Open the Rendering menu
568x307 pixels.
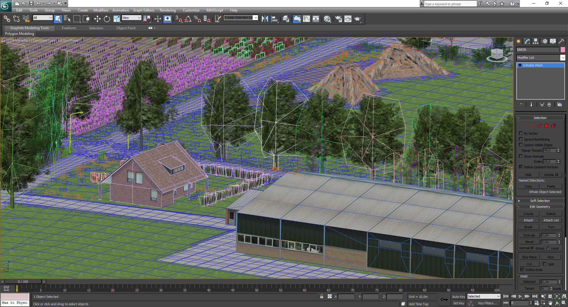point(167,10)
